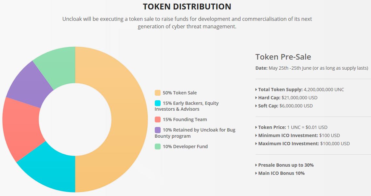Viewport: 371px width, 196px height.
Task: Click the red Founding Team legend swatch
Action: (158, 119)
